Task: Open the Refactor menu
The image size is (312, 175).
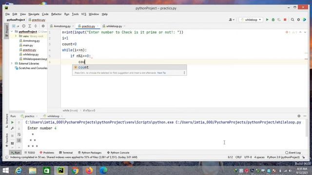Action: 57,14
